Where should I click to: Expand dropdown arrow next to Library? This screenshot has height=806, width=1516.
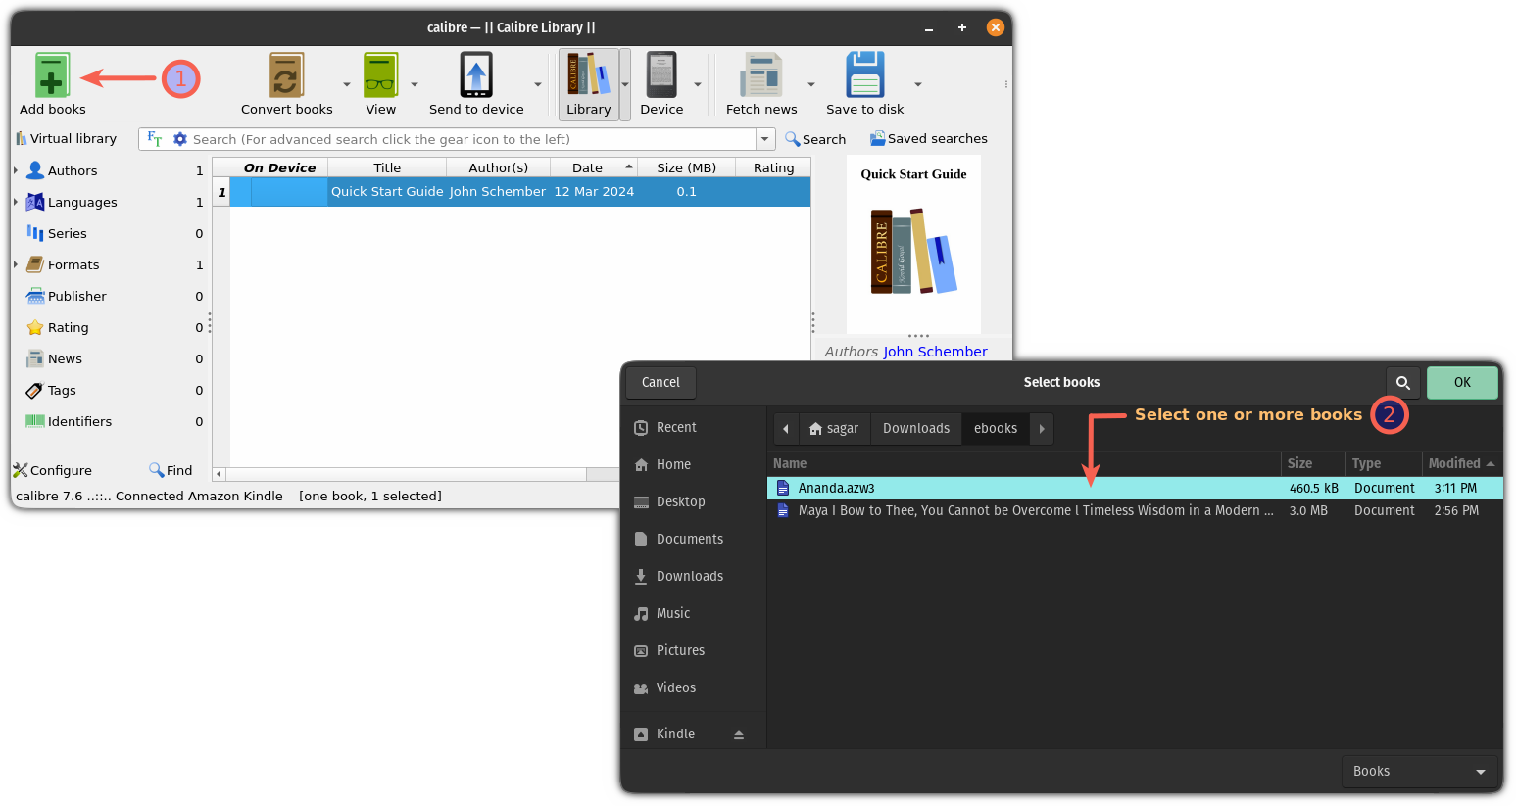click(625, 84)
